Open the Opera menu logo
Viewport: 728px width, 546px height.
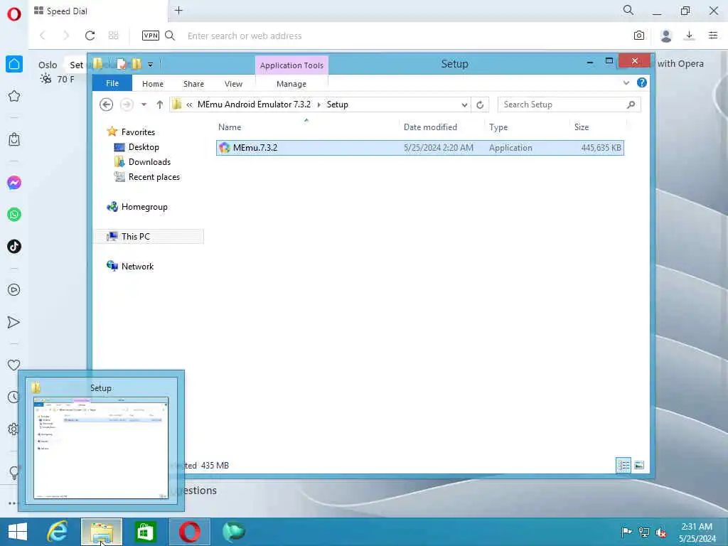[x=14, y=14]
